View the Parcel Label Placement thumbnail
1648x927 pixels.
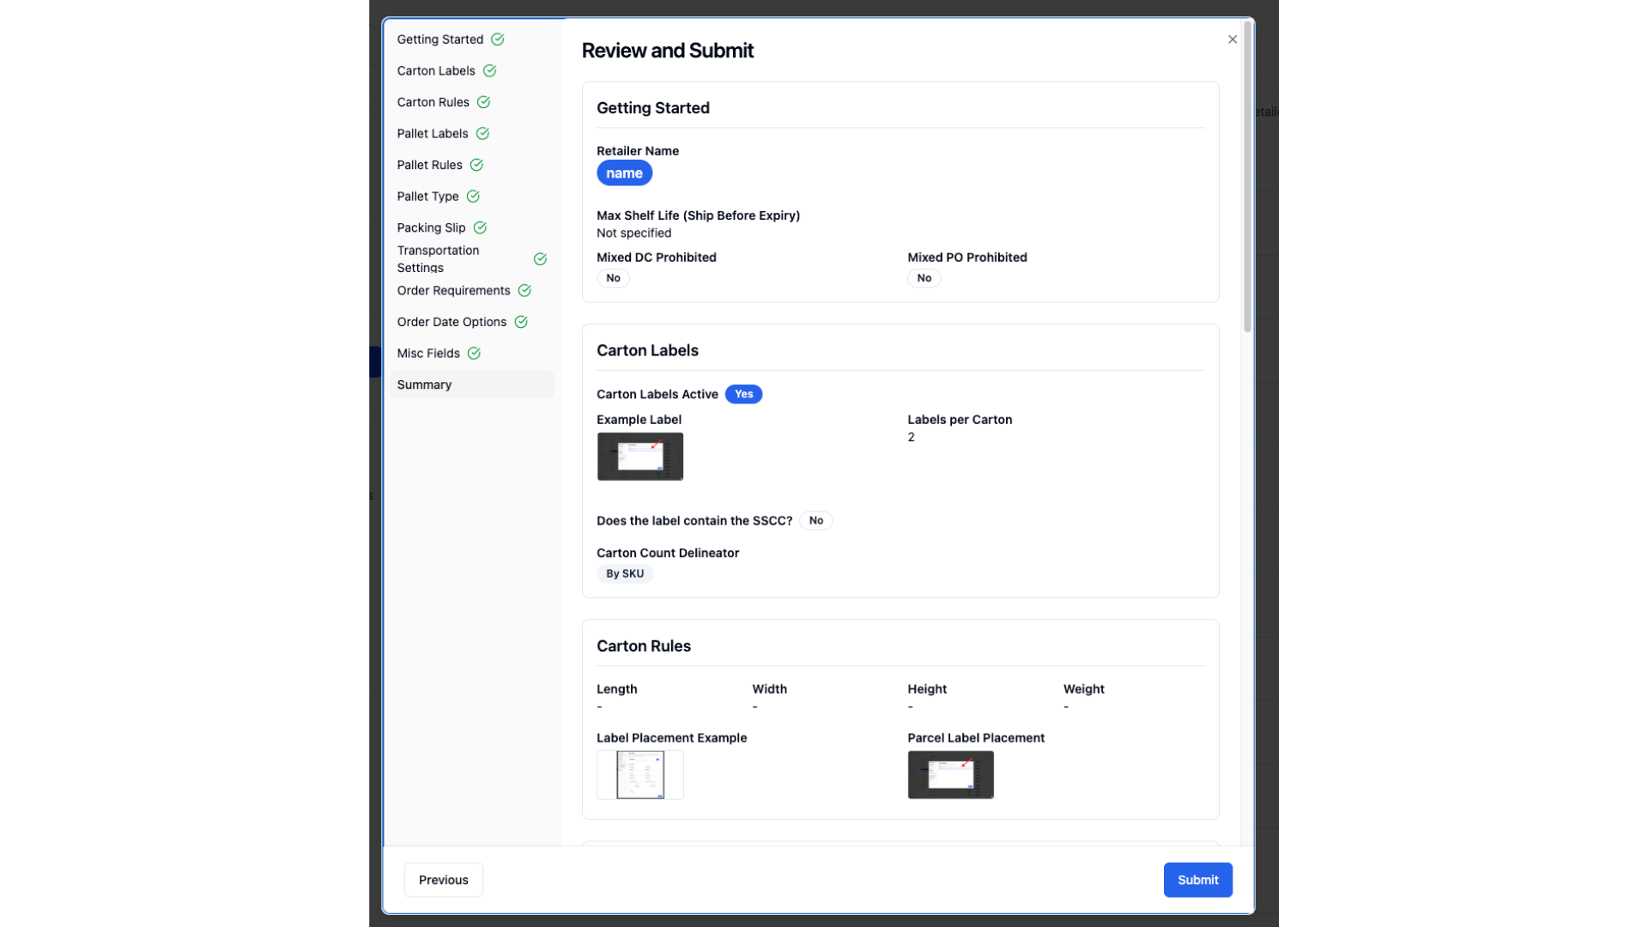click(951, 775)
